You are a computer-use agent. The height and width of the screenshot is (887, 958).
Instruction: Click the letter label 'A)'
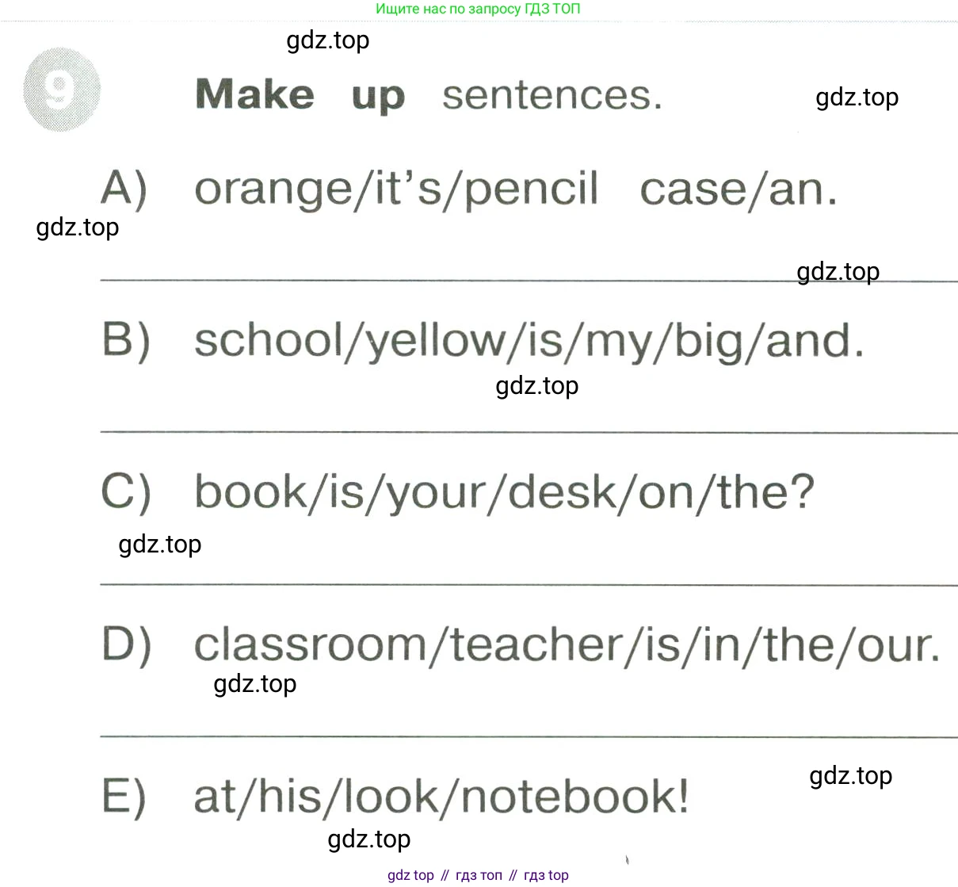(124, 190)
